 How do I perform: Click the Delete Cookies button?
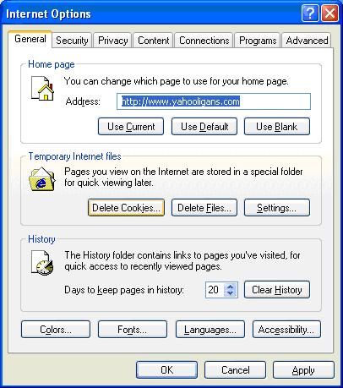tap(126, 208)
